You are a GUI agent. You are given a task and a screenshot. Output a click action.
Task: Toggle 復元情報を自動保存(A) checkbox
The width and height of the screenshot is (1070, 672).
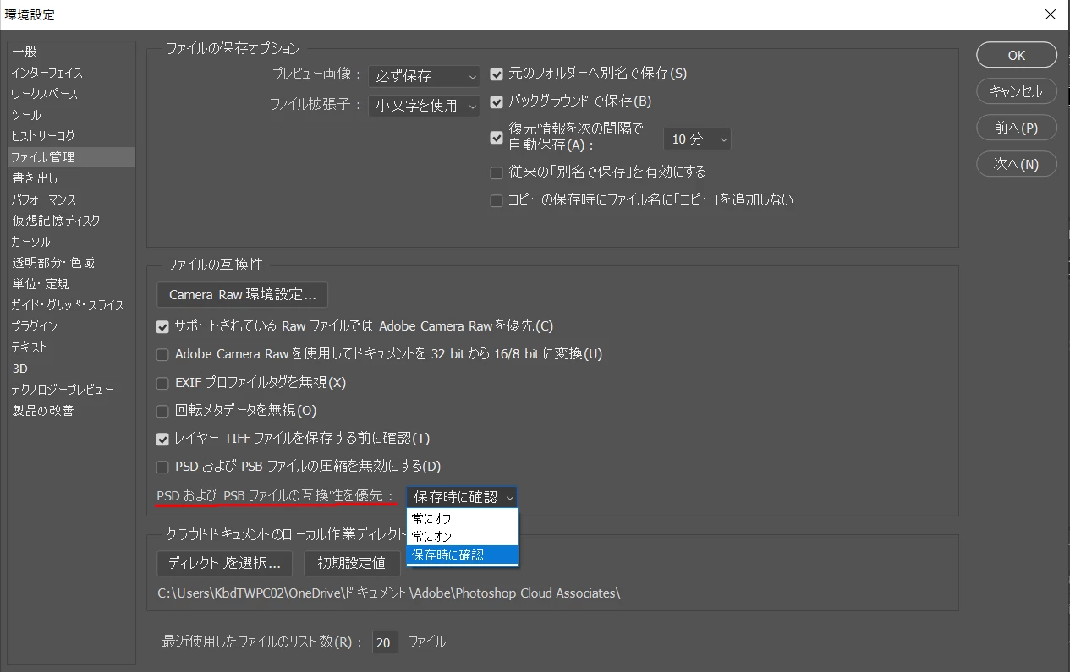click(497, 138)
